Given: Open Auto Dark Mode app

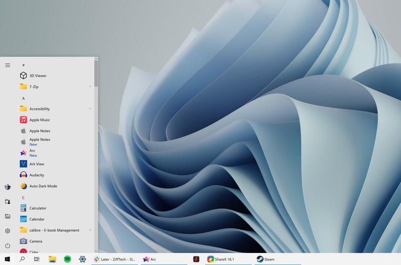Looking at the screenshot, I should pos(43,186).
